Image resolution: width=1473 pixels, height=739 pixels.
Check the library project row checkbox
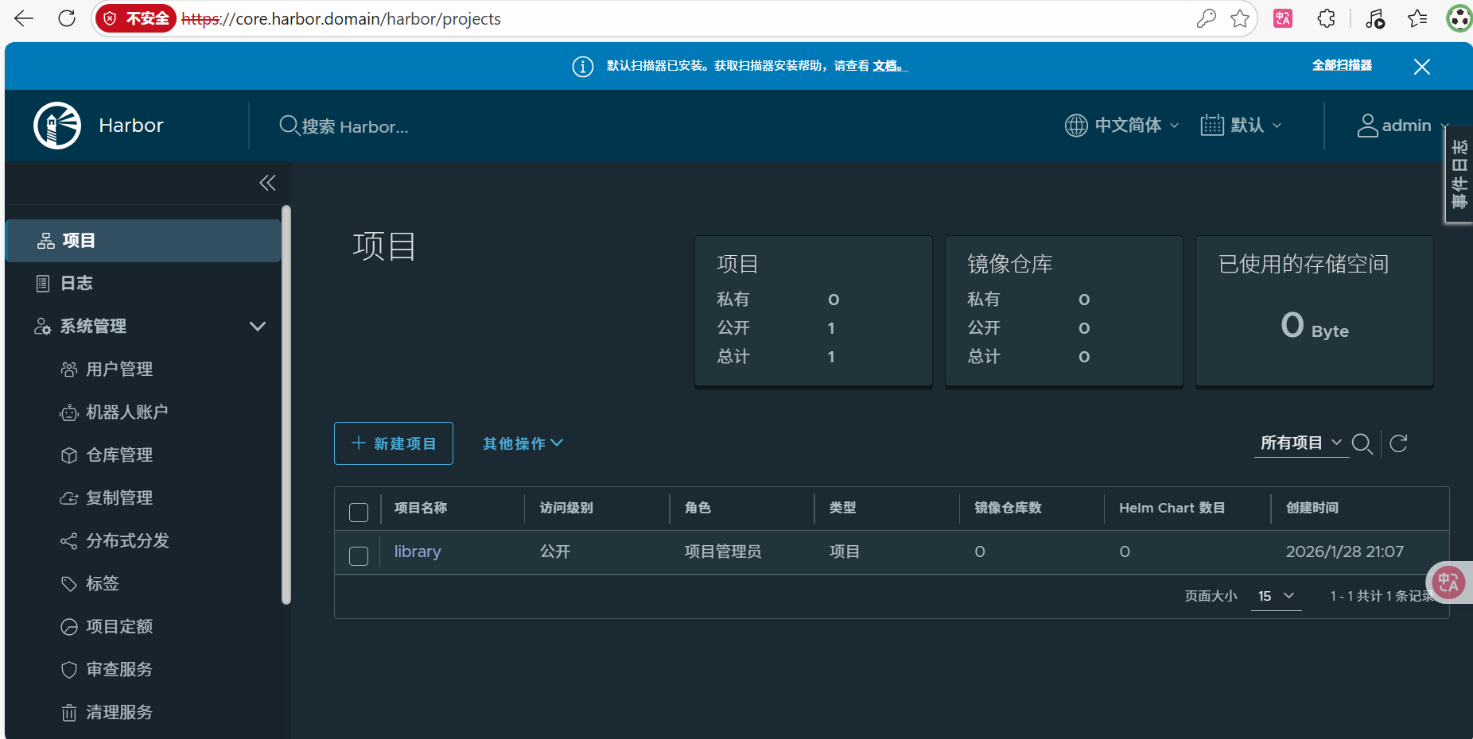(359, 556)
